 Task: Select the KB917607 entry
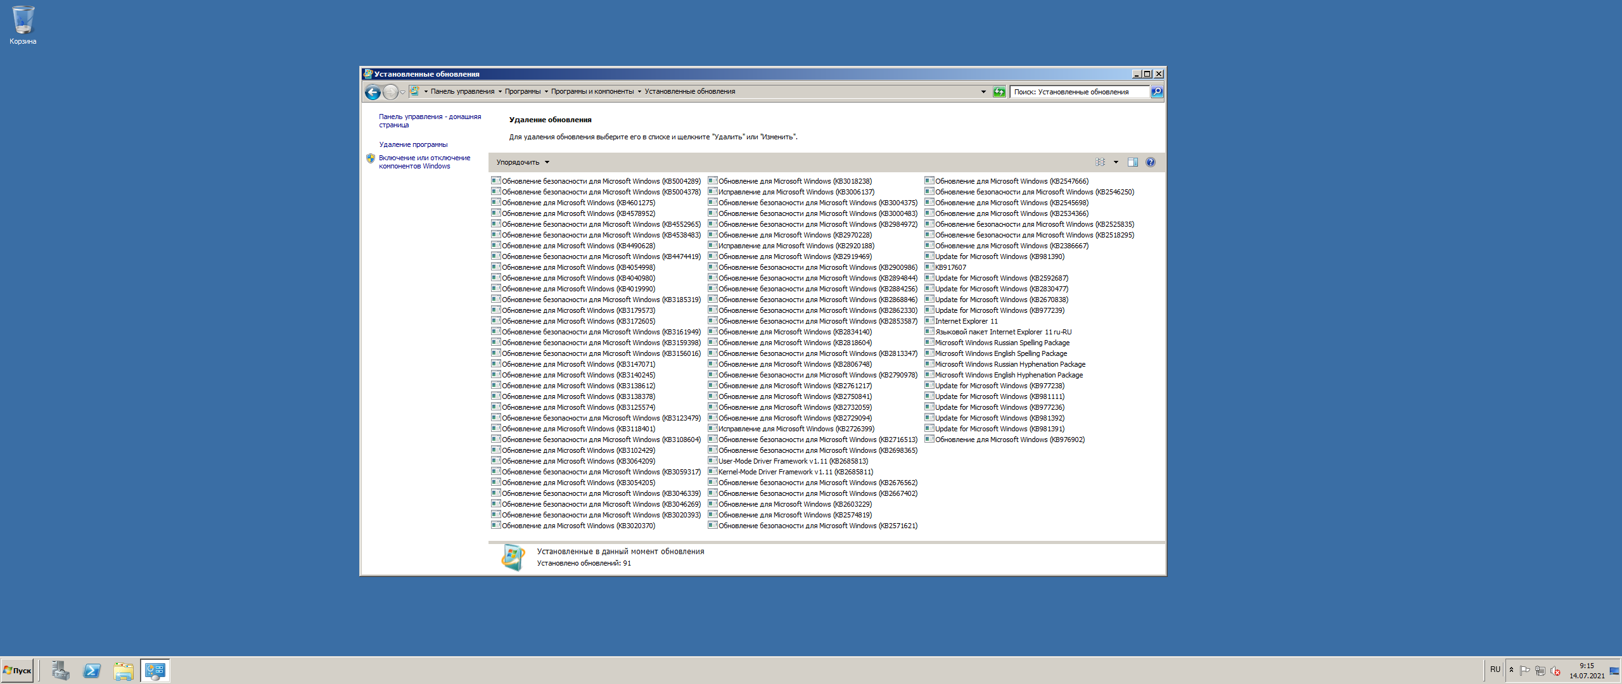(945, 267)
